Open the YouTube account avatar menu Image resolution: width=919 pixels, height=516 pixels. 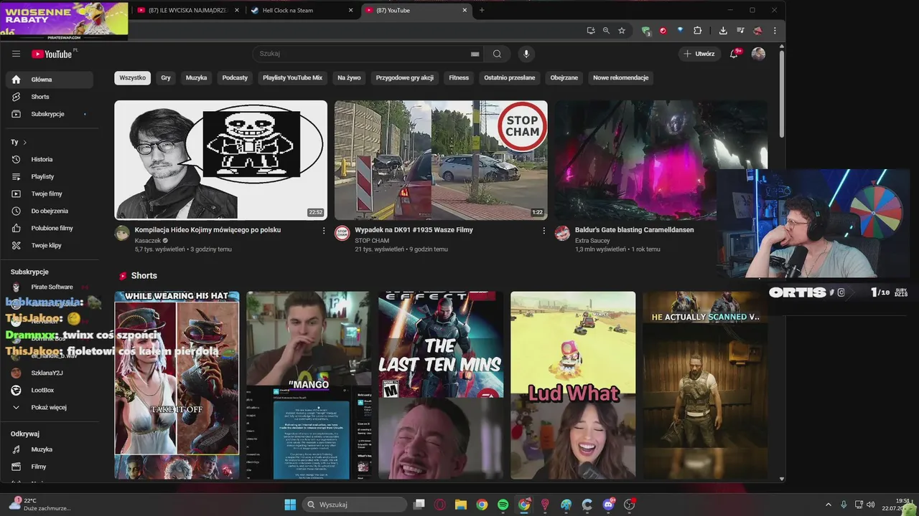758,54
